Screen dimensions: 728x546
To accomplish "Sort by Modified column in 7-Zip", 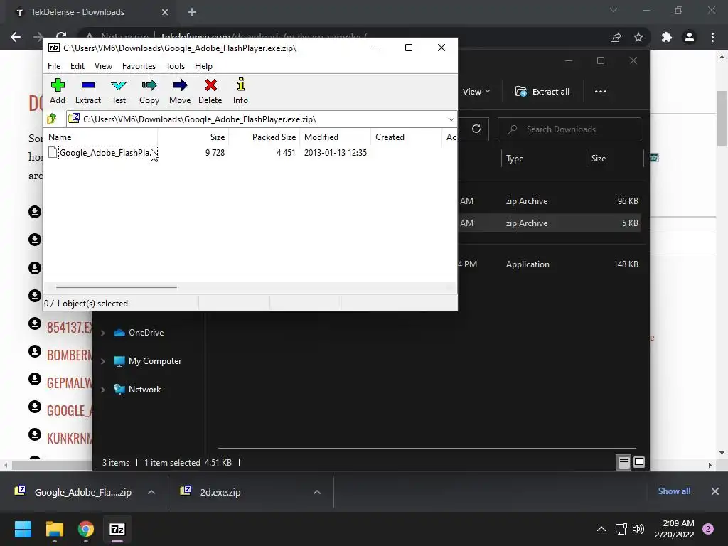I will (321, 137).
